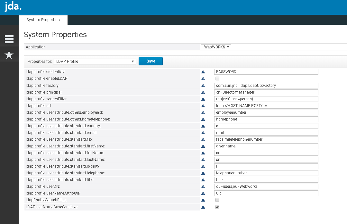Click the jda logo
347x224 pixels.
[x=13, y=6]
